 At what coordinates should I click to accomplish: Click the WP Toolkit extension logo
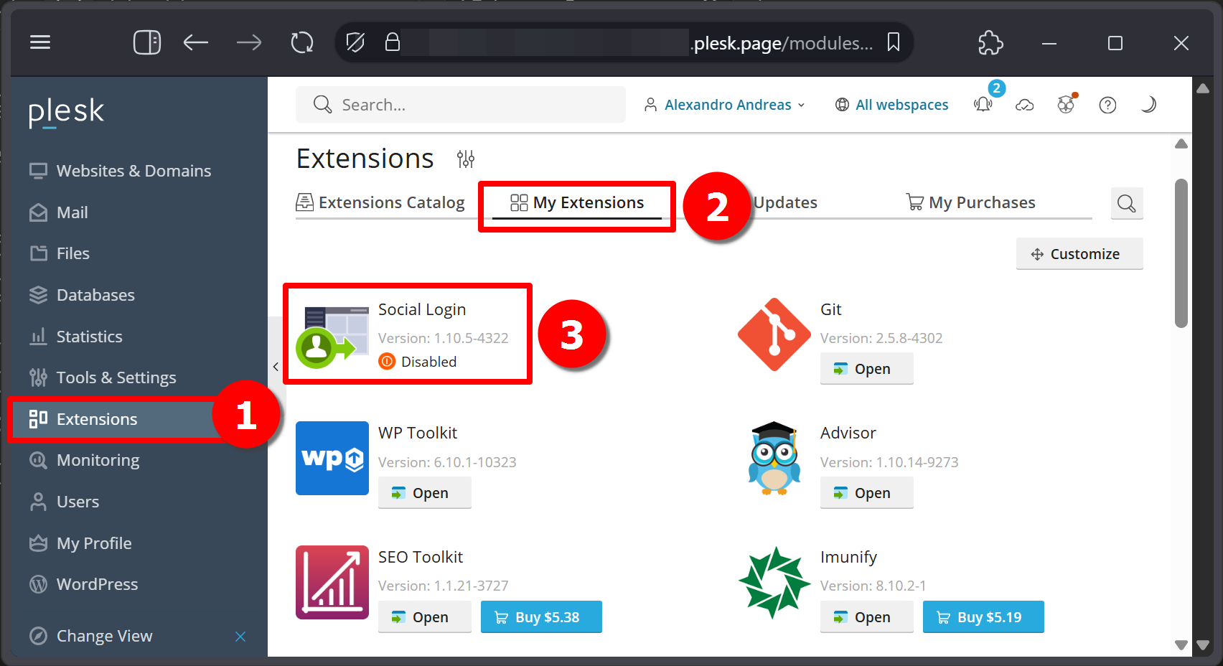point(332,458)
